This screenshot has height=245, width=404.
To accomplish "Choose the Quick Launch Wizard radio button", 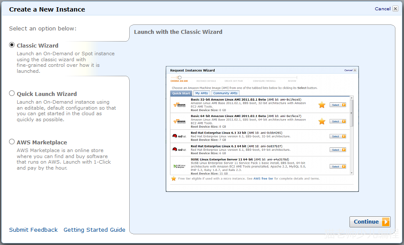I will pyautogui.click(x=12, y=93).
